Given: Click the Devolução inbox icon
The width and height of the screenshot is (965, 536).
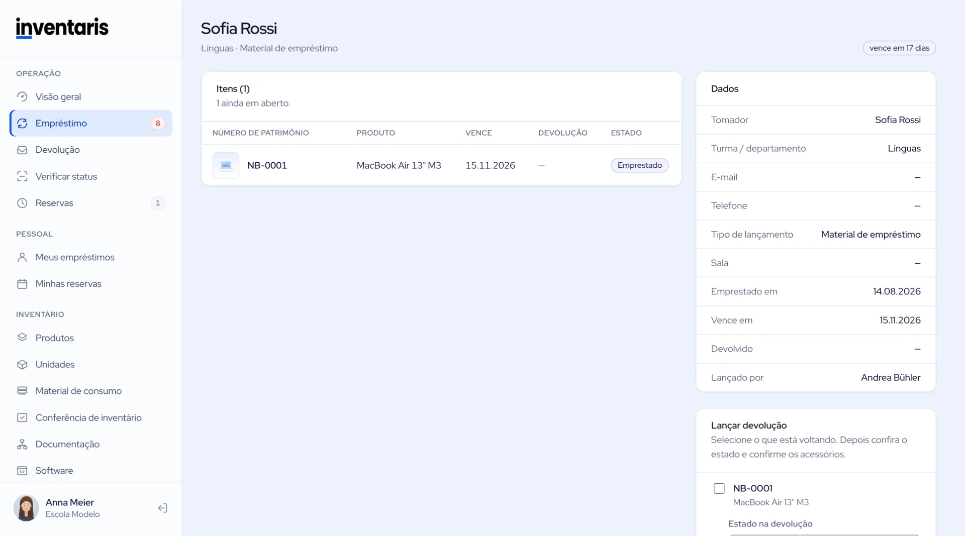Looking at the screenshot, I should click(22, 150).
